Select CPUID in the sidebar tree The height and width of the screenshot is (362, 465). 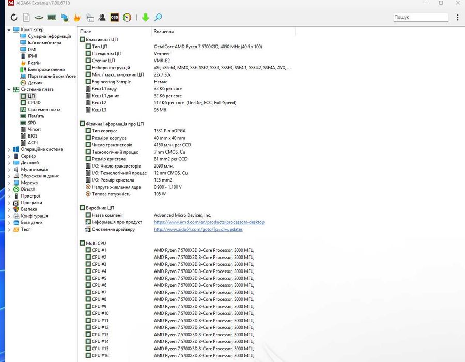[x=34, y=102]
